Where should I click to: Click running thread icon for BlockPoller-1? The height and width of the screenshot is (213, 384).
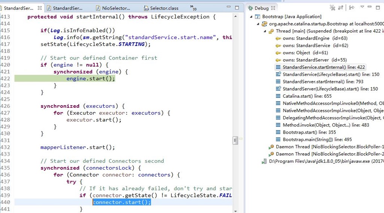[271, 147]
